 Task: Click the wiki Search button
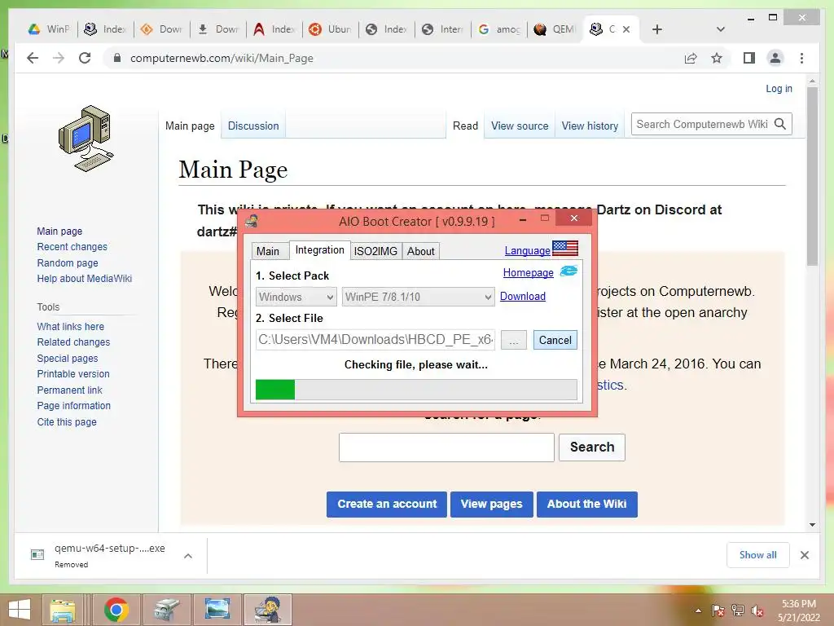coord(592,447)
